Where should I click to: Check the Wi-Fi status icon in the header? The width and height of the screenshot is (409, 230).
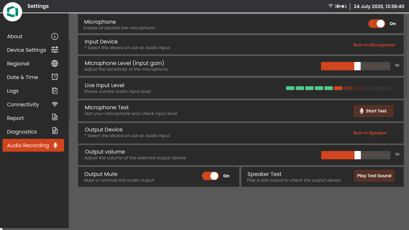point(331,6)
